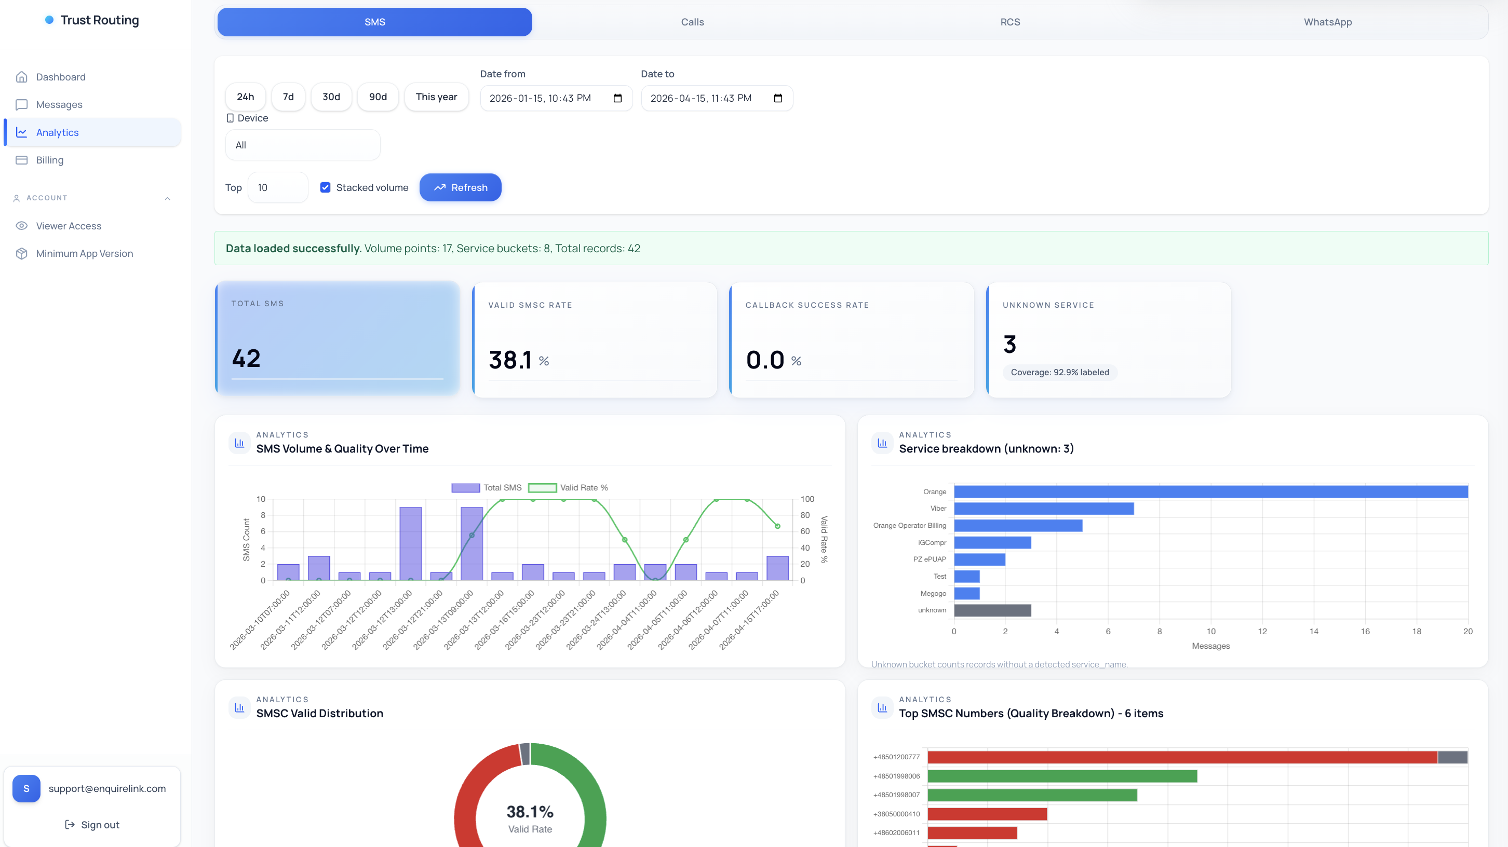Open Viewer Access in the sidebar
This screenshot has width=1508, height=847.
point(92,226)
